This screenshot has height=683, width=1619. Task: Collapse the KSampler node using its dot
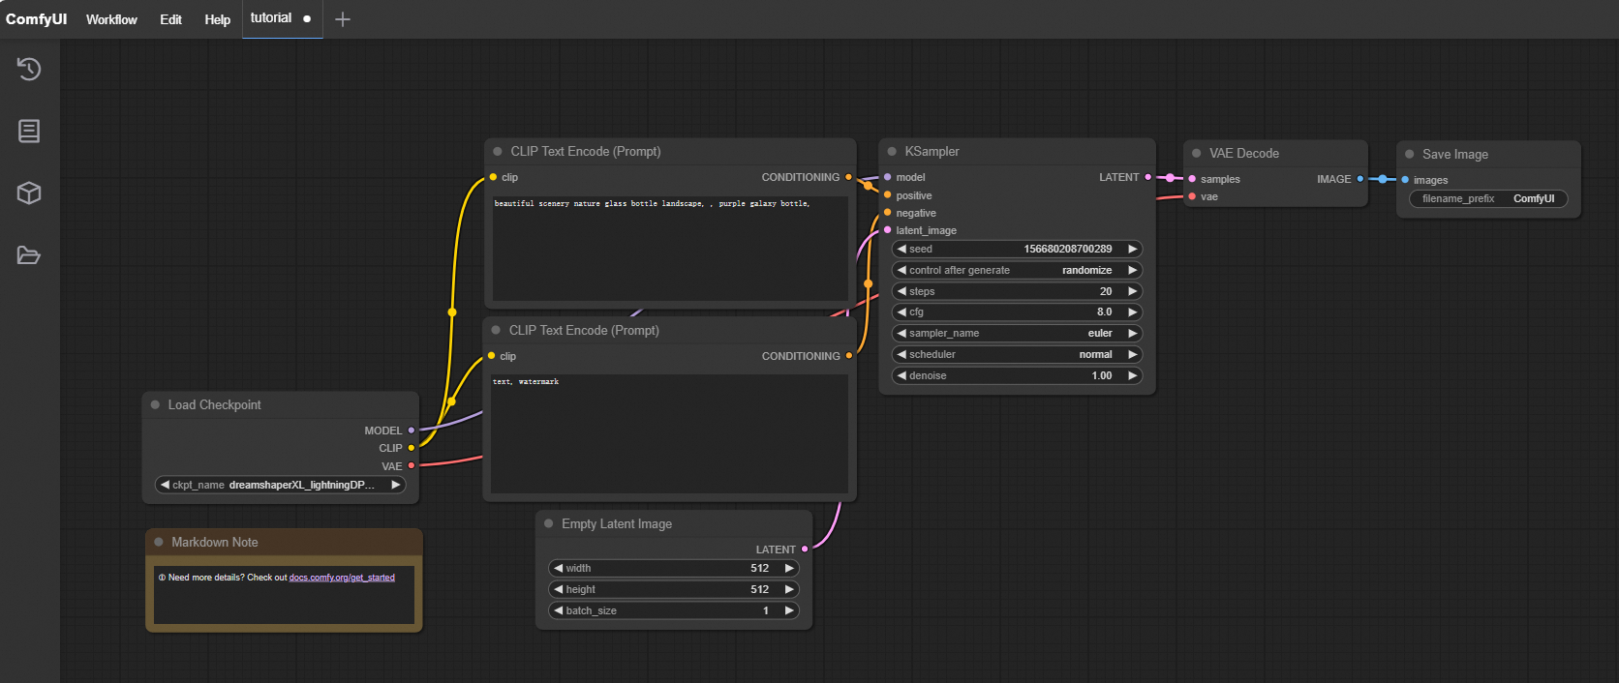coord(892,152)
